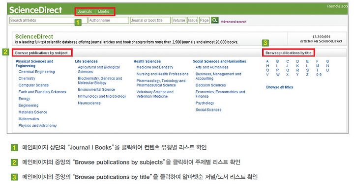The height and width of the screenshot is (188, 354).
Task: Focus the Author name field
Action: click(x=109, y=20)
